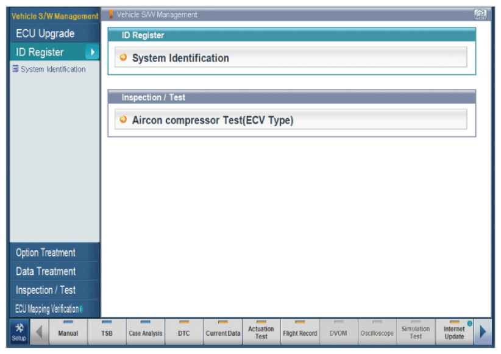Select the Actuation Test tab
501x354 pixels.
pos(261,332)
